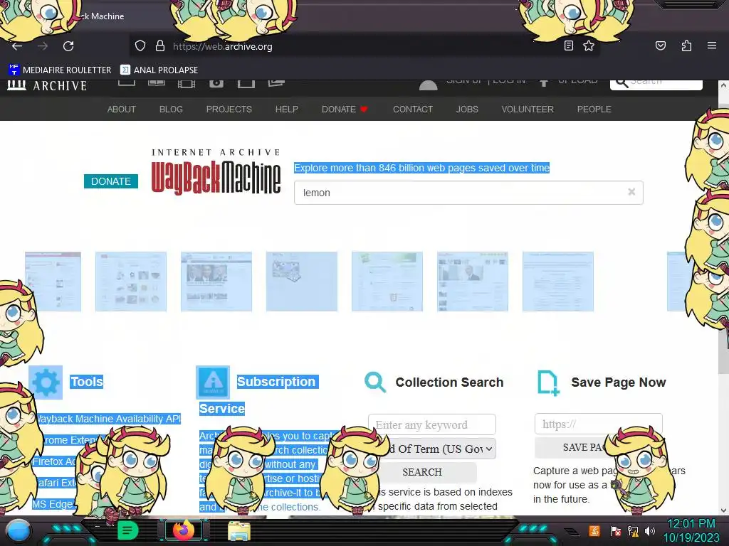The image size is (729, 546).
Task: Click the padlock site-info icon
Action: click(160, 46)
